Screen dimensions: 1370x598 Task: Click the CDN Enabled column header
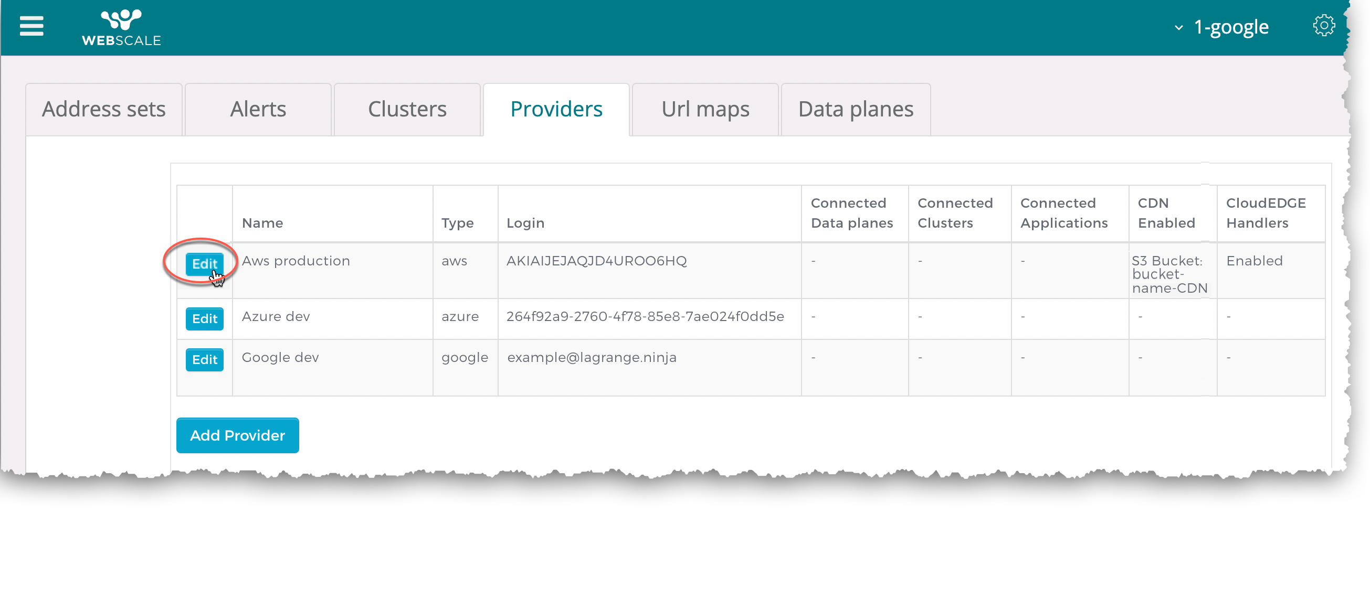tap(1166, 213)
